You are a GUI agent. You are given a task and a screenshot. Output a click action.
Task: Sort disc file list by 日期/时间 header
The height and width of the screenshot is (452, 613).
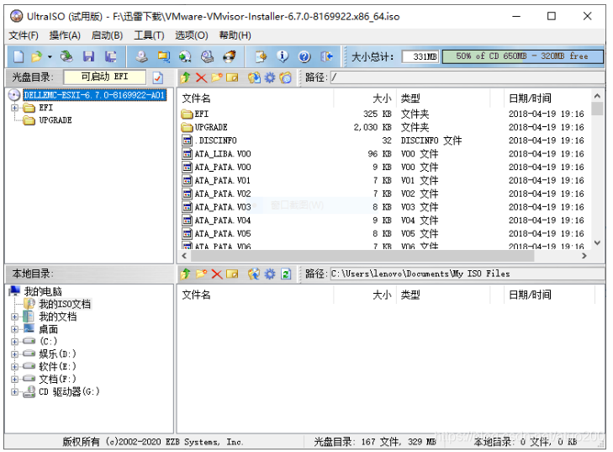click(x=548, y=98)
